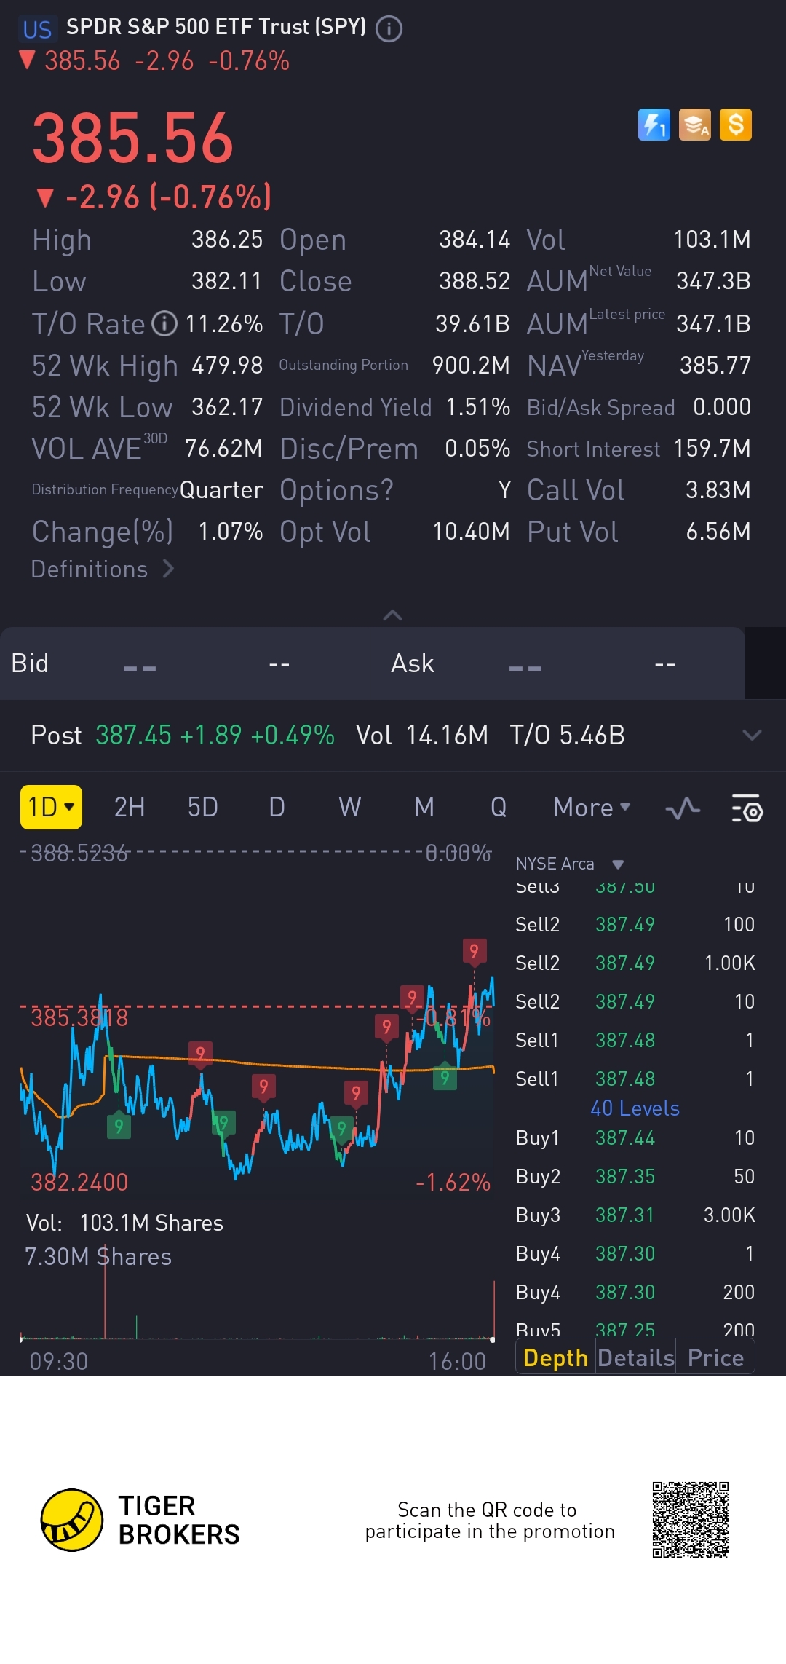Switch to the Price tab
786x1664 pixels.
pyautogui.click(x=715, y=1358)
